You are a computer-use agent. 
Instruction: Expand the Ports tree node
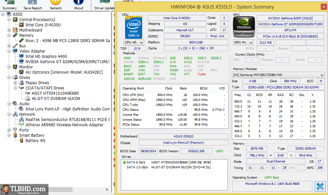tap(9, 130)
